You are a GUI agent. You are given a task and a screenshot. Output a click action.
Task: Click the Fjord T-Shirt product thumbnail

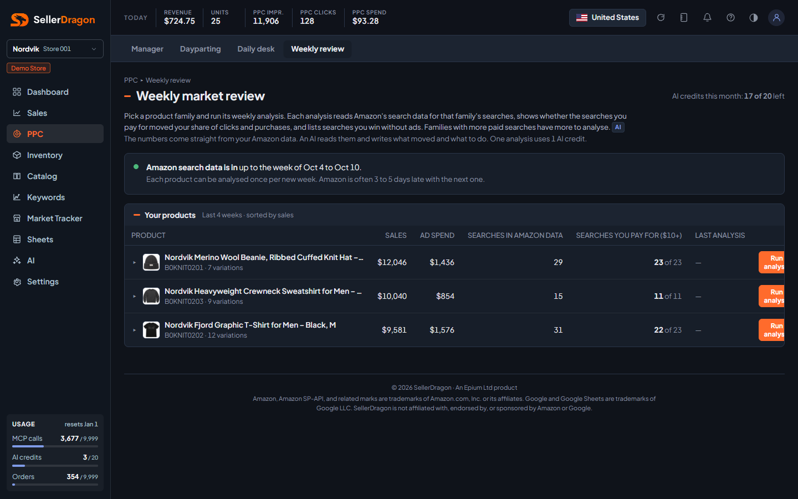tap(151, 330)
